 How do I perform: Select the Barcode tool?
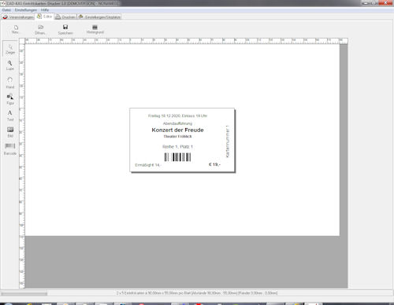tap(10, 149)
